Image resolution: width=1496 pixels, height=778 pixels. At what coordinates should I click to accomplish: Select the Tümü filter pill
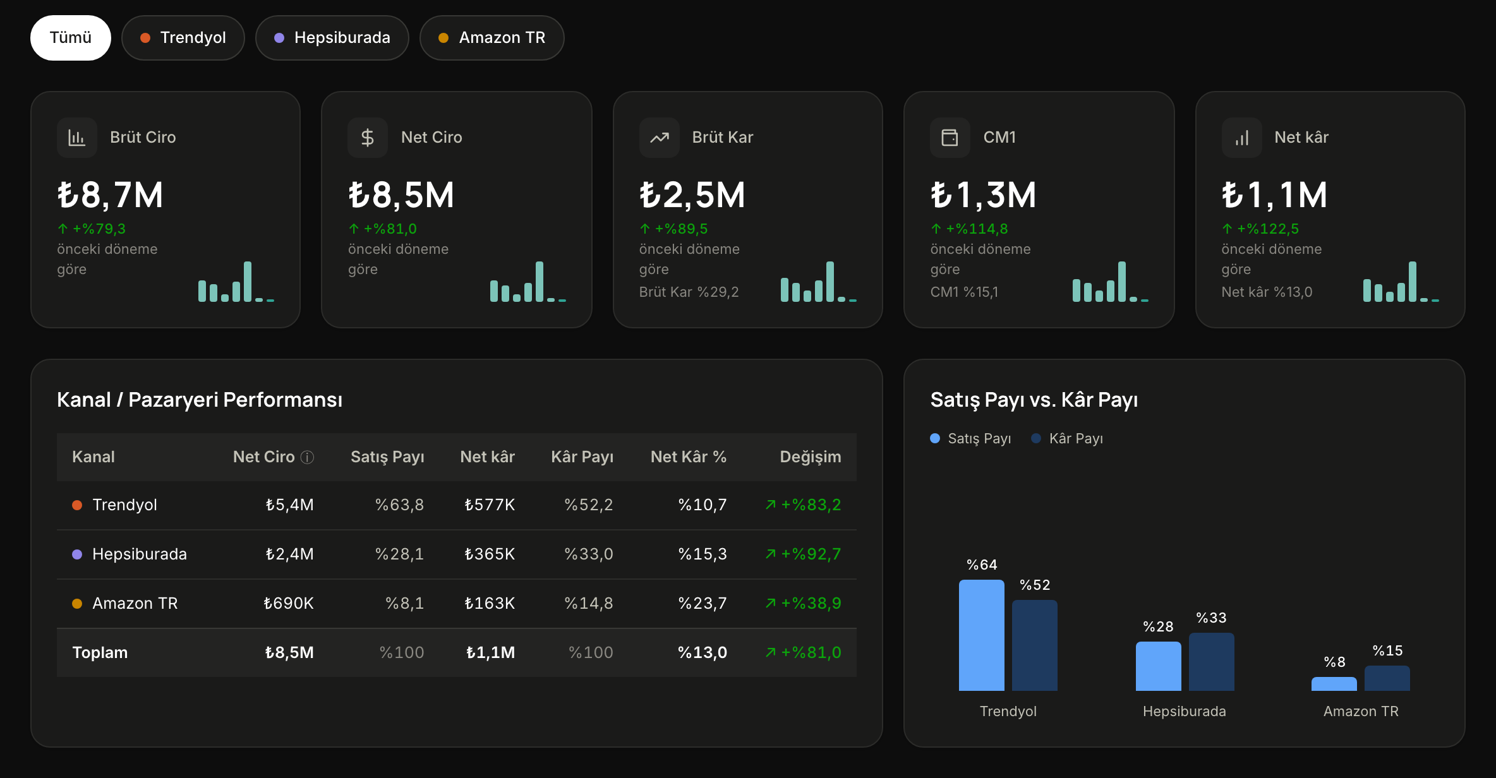(71, 38)
